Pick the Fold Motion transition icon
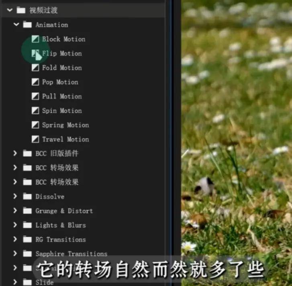The height and width of the screenshot is (286, 292). click(x=36, y=68)
